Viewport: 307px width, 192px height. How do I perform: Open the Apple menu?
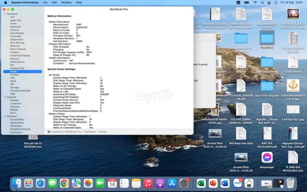6,2
